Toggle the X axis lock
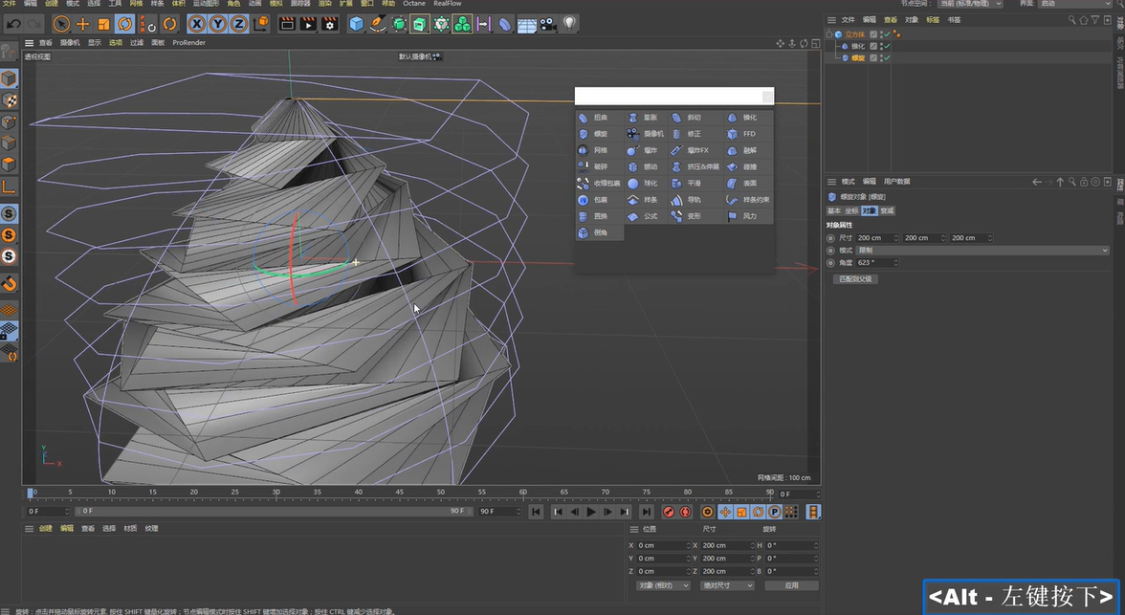 (x=197, y=25)
